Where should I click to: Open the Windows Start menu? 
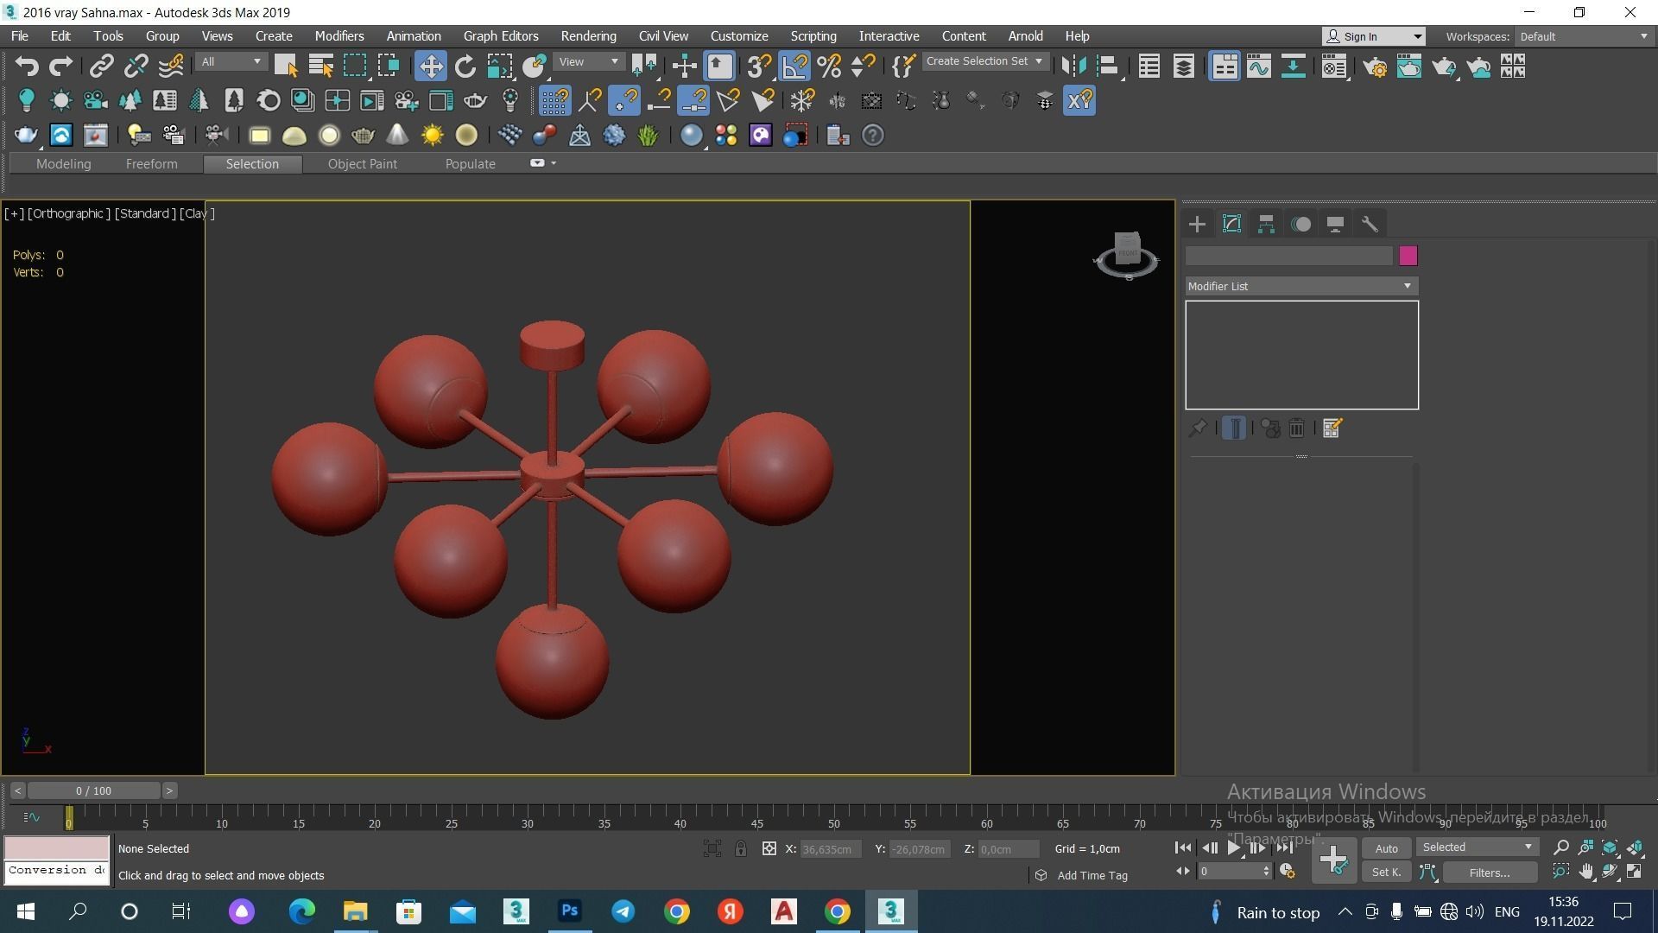25,911
